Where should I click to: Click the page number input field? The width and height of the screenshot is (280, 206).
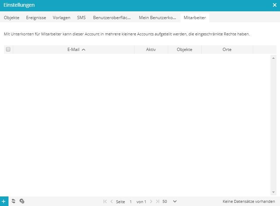(131, 201)
